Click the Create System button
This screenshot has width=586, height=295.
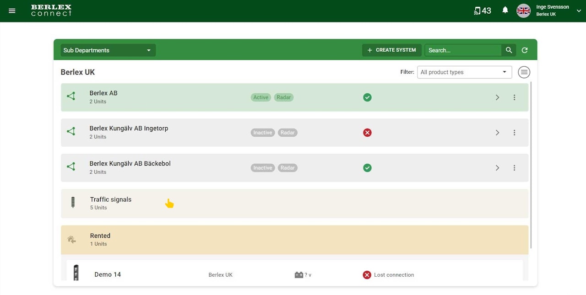click(392, 50)
